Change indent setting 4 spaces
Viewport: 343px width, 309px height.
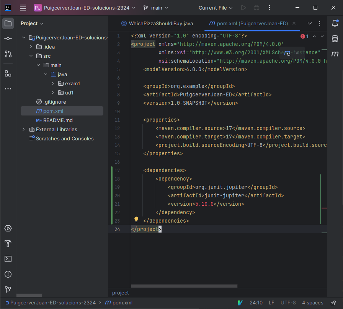[313, 303]
